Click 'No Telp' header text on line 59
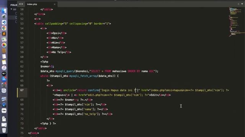 tap(58, 52)
